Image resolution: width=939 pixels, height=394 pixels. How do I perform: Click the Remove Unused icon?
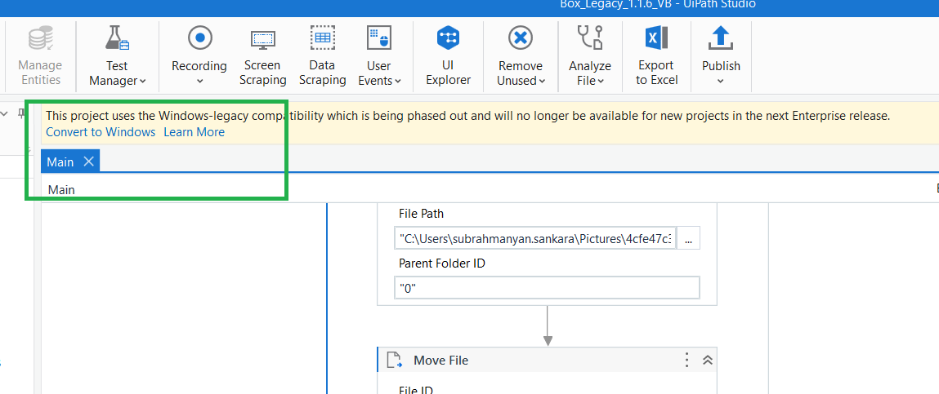click(x=521, y=38)
